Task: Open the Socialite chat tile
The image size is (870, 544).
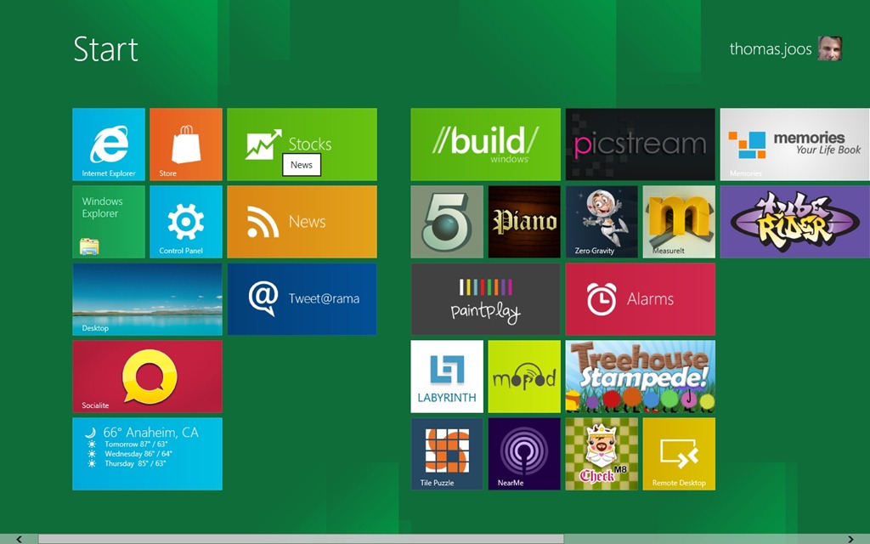Action: [x=147, y=377]
